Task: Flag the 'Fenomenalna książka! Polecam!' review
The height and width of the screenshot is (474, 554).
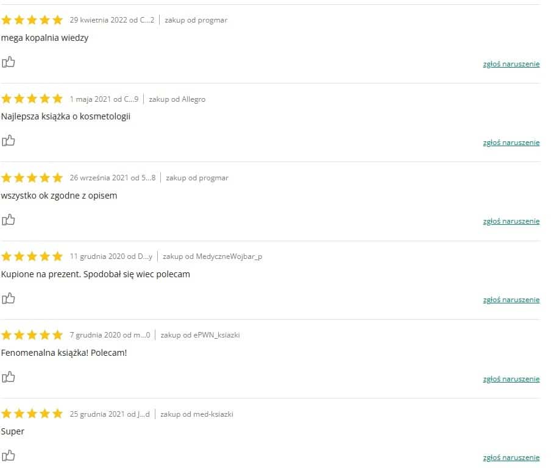Action: 511,379
